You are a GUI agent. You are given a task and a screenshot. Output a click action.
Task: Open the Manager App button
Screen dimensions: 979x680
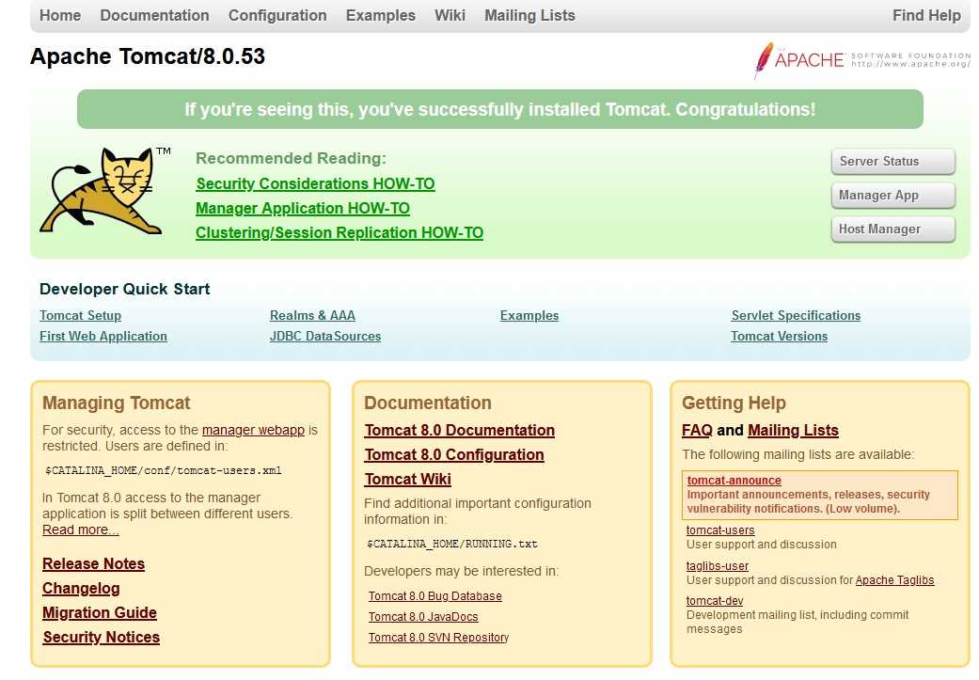tap(892, 195)
